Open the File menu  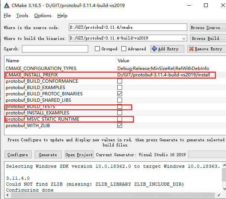(x=7, y=16)
